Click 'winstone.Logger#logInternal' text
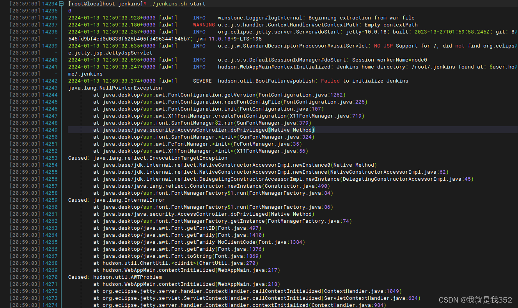The height and width of the screenshot is (308, 518). tap(260, 18)
